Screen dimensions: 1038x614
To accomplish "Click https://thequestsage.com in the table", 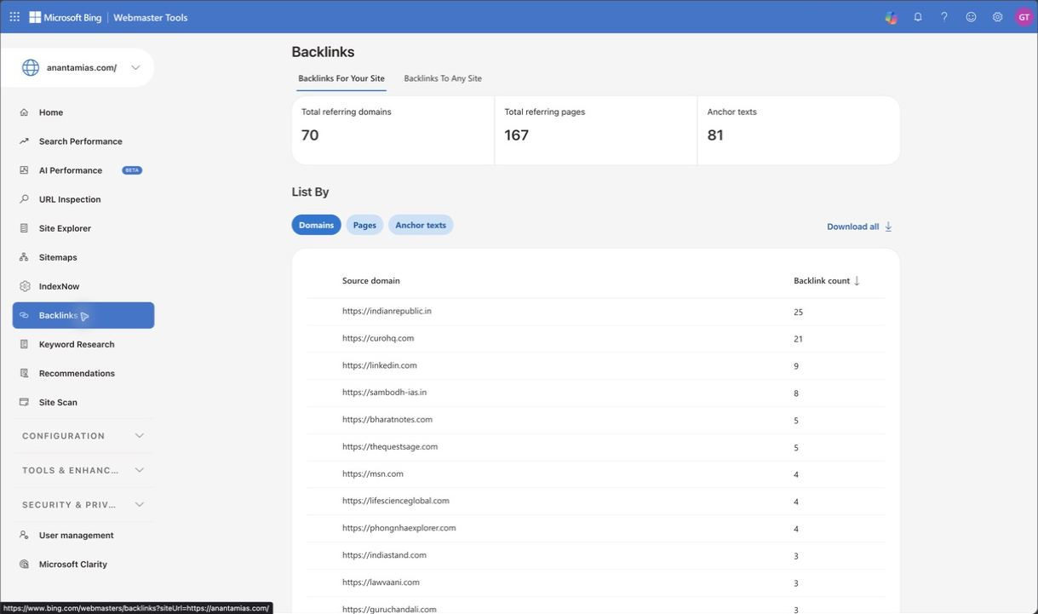I will (x=390, y=447).
